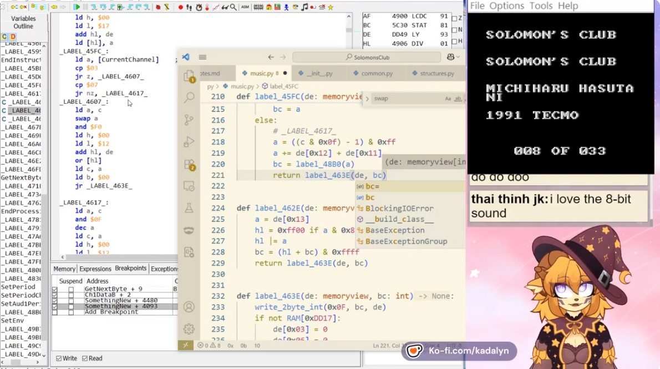Viewport: 660px width, 369px height.
Task: Open the emulator Options menu
Action: click(x=506, y=6)
